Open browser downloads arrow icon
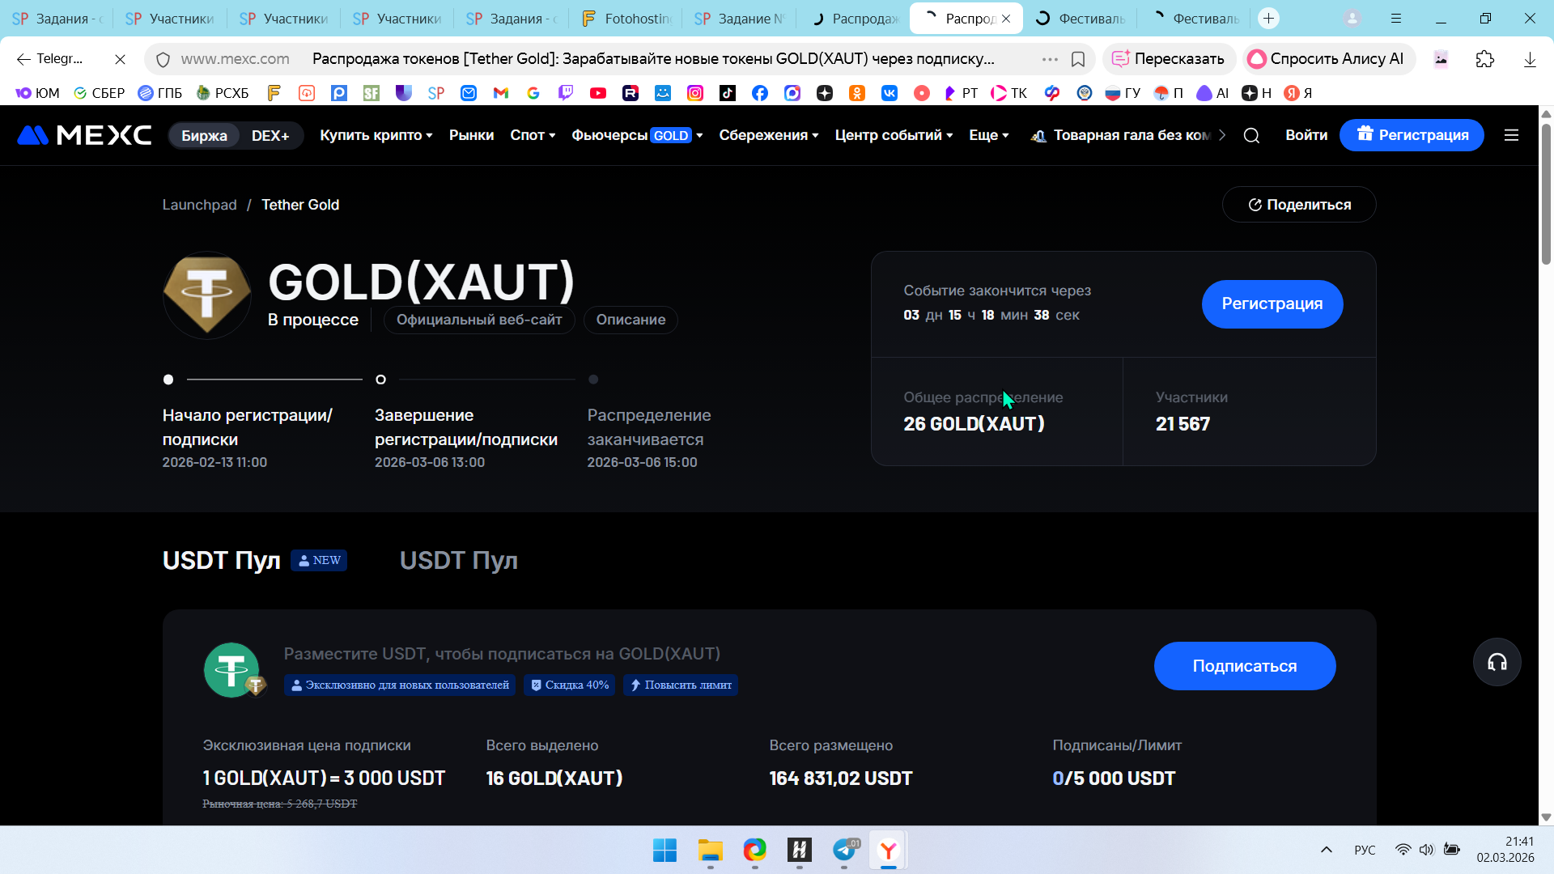This screenshot has height=874, width=1554. click(1529, 59)
